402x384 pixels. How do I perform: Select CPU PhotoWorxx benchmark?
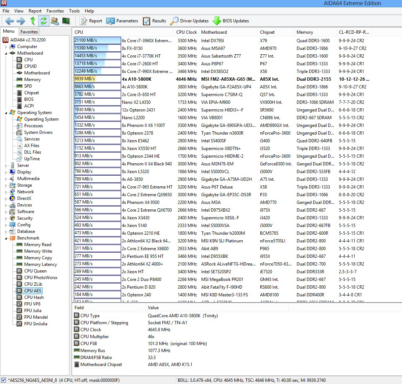[x=41, y=277]
